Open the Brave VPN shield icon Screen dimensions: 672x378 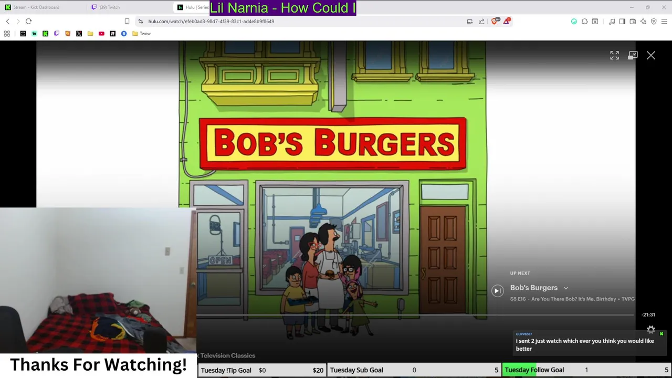[x=654, y=22]
